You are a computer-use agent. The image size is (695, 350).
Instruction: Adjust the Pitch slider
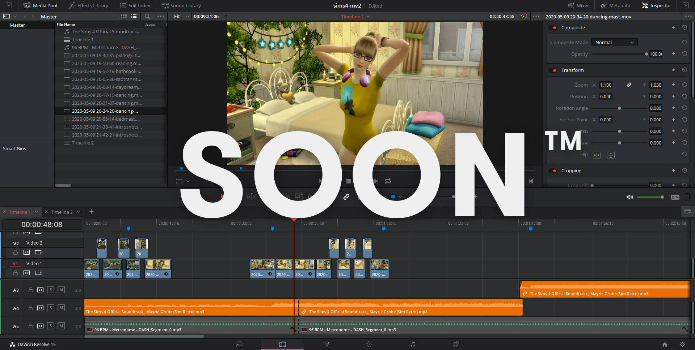619,131
